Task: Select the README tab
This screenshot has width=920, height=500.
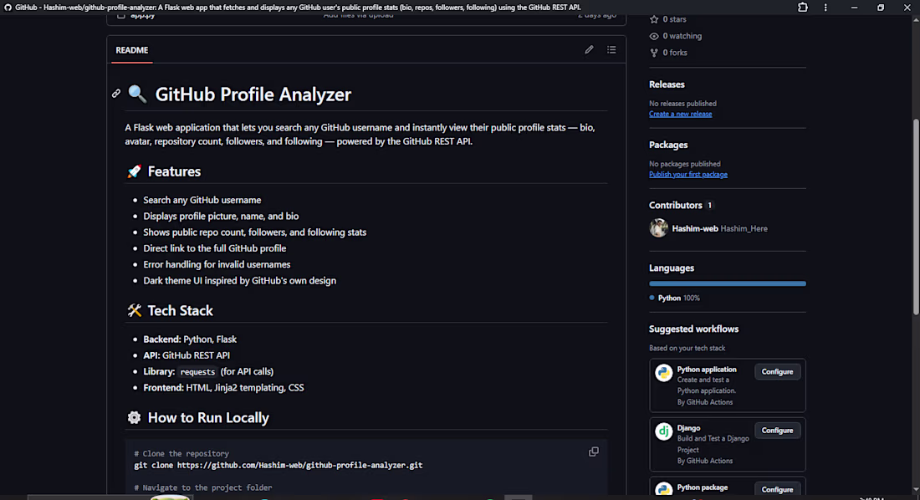Action: [x=132, y=50]
